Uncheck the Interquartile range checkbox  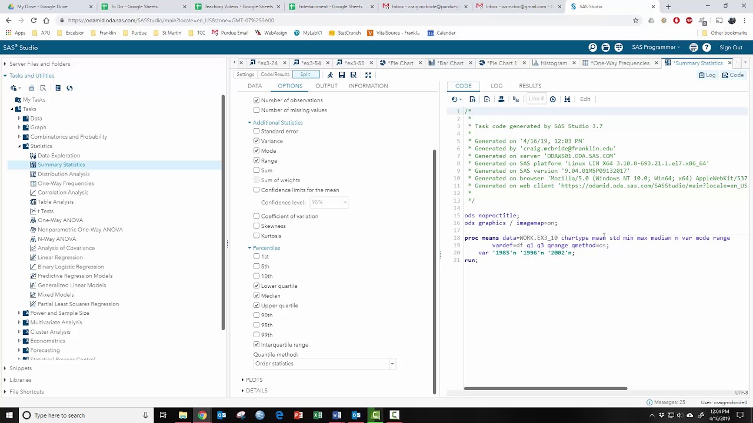[256, 344]
